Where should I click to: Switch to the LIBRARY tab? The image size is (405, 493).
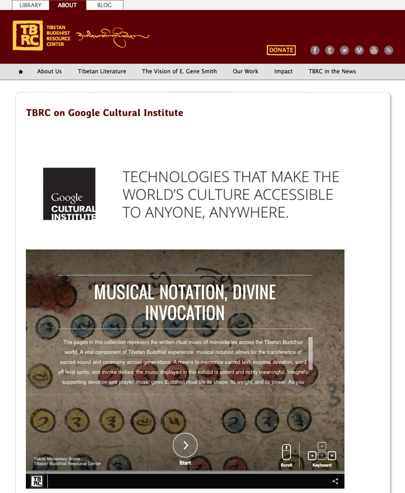coord(31,5)
